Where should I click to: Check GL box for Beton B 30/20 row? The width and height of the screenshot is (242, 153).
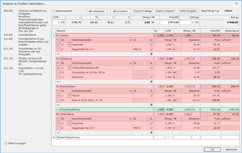(x=151, y=100)
